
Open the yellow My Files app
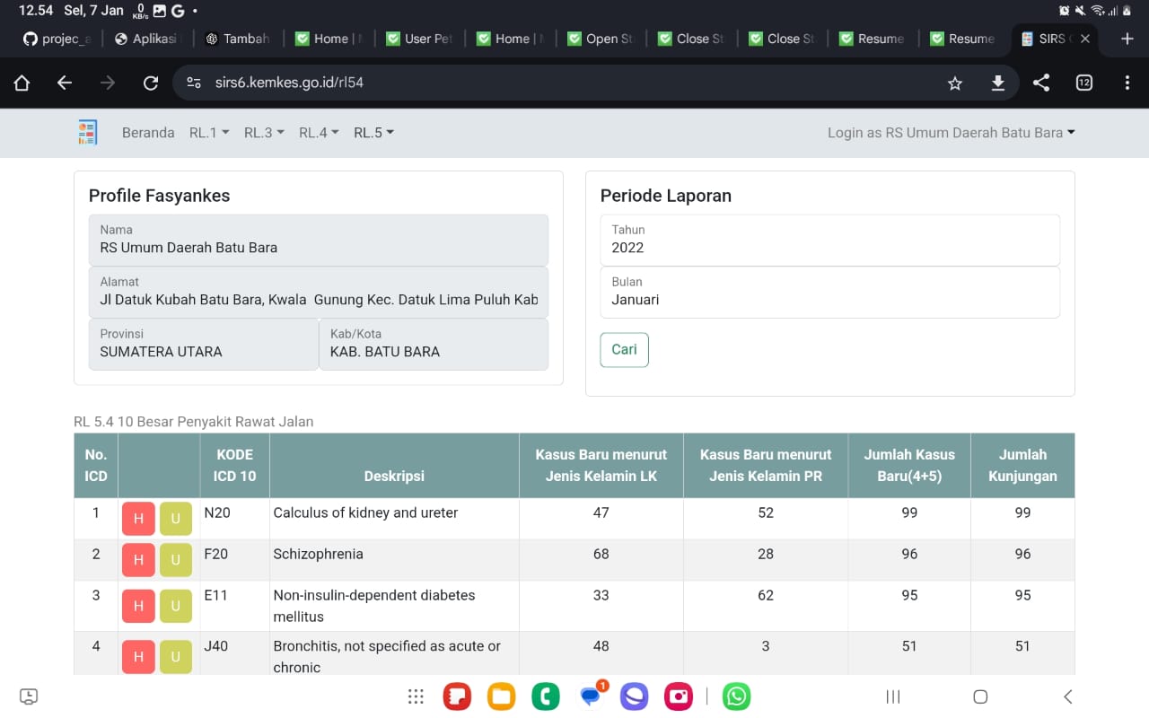point(502,696)
